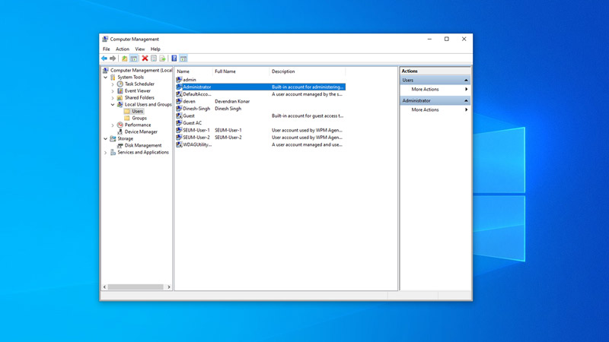
Task: Click the tree pane scrollbar right arrow
Action: (168, 287)
